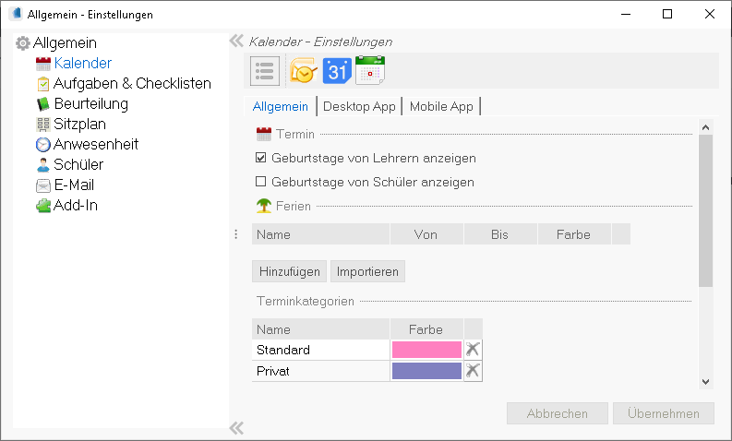Click the green calendar icon in toolbar
This screenshot has width=732, height=441.
370,70
